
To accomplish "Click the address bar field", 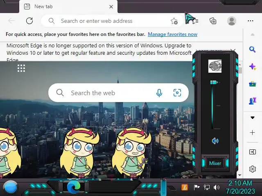I will (x=112, y=21).
